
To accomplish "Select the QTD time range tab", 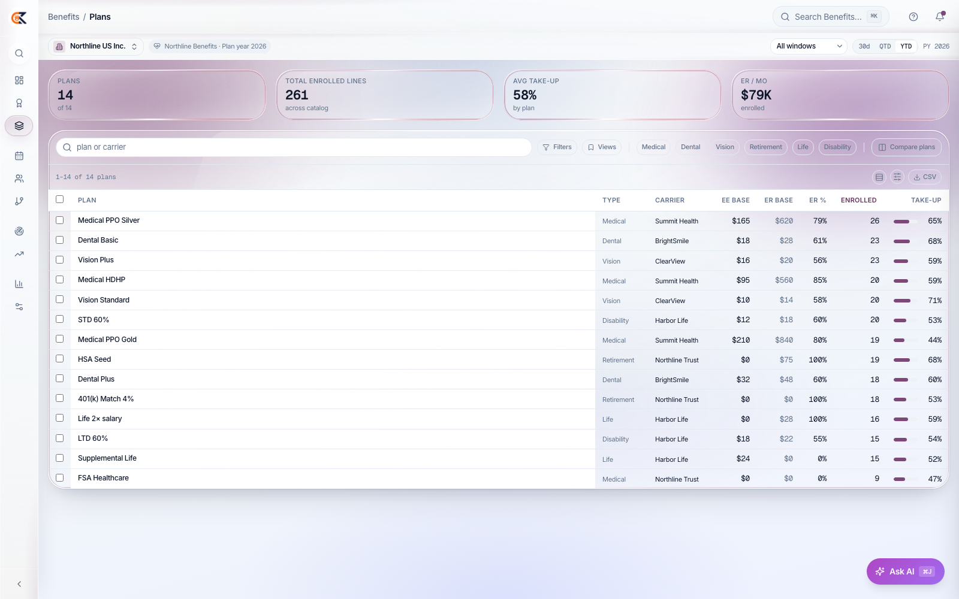I will click(x=885, y=46).
